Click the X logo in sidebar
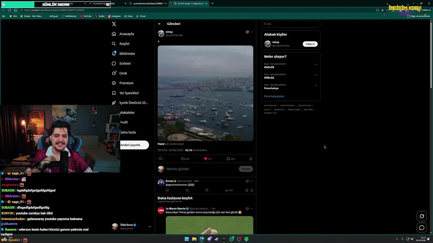 coord(114,24)
